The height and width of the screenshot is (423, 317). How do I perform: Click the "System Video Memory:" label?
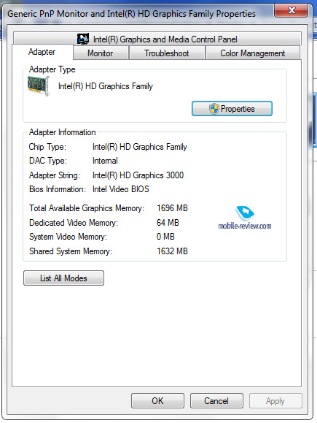pos(68,237)
